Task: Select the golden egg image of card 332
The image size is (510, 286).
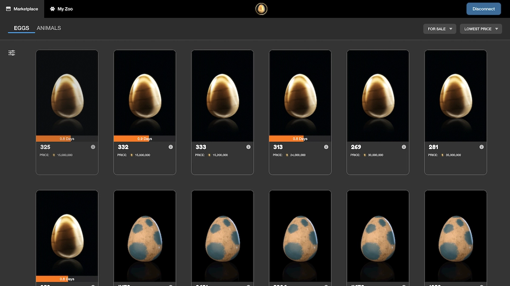Action: coord(145,96)
